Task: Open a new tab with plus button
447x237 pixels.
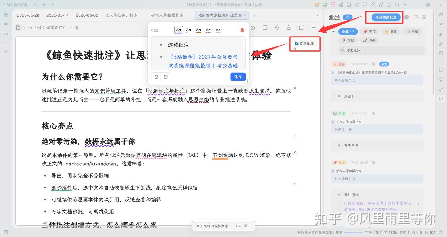Action: [x=255, y=15]
